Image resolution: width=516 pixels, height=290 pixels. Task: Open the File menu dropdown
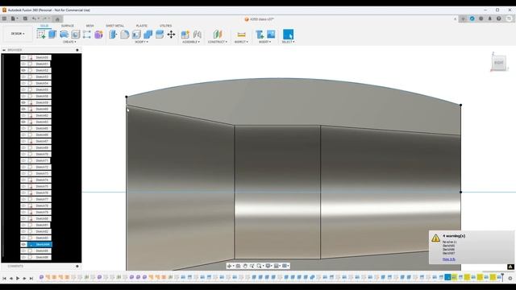click(15, 19)
